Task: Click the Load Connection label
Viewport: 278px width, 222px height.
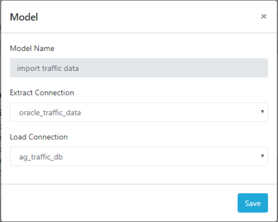Action: coord(38,137)
